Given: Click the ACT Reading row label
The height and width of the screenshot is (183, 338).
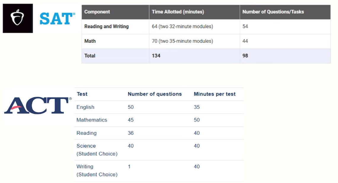Looking at the screenshot, I should pyautogui.click(x=86, y=133).
